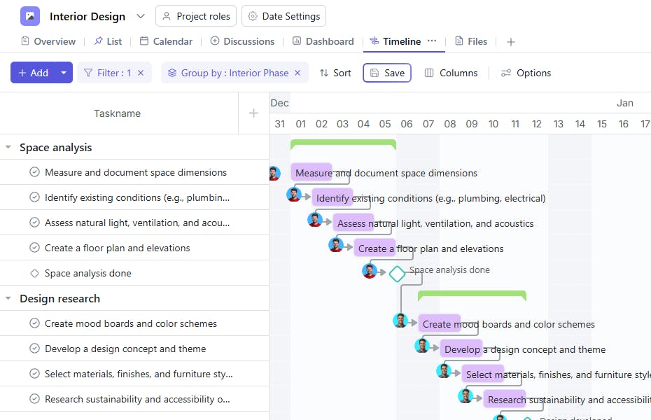This screenshot has height=420, width=651.
Task: Click assignee avatar beside 'Research sustainability' bar
Action: coord(465,396)
